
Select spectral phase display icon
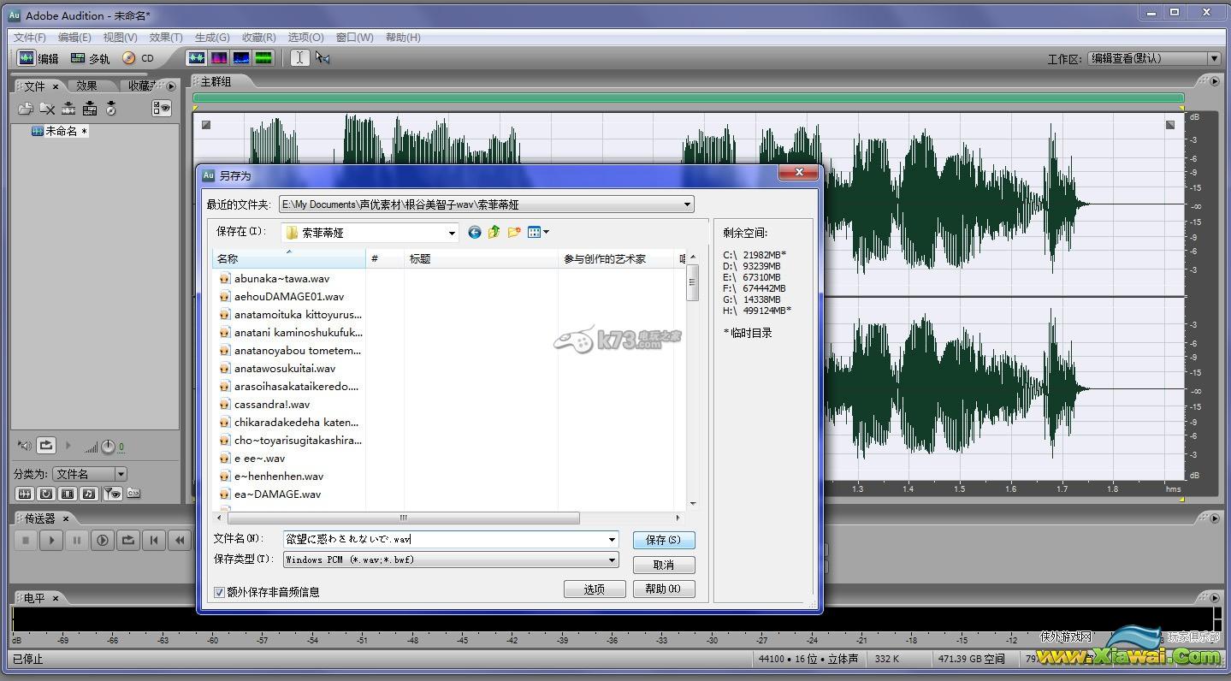click(263, 58)
